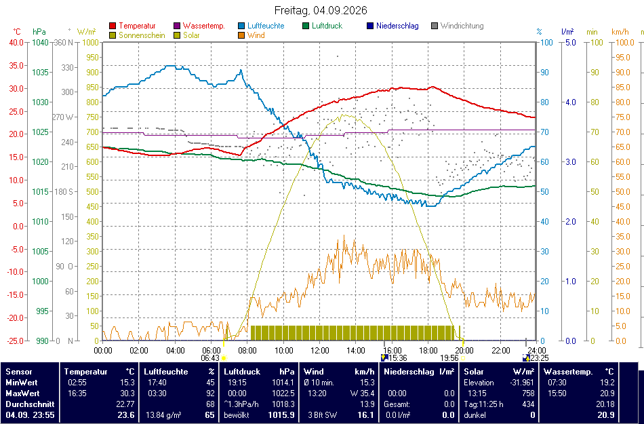Select the orange Wind legend square

(x=241, y=35)
